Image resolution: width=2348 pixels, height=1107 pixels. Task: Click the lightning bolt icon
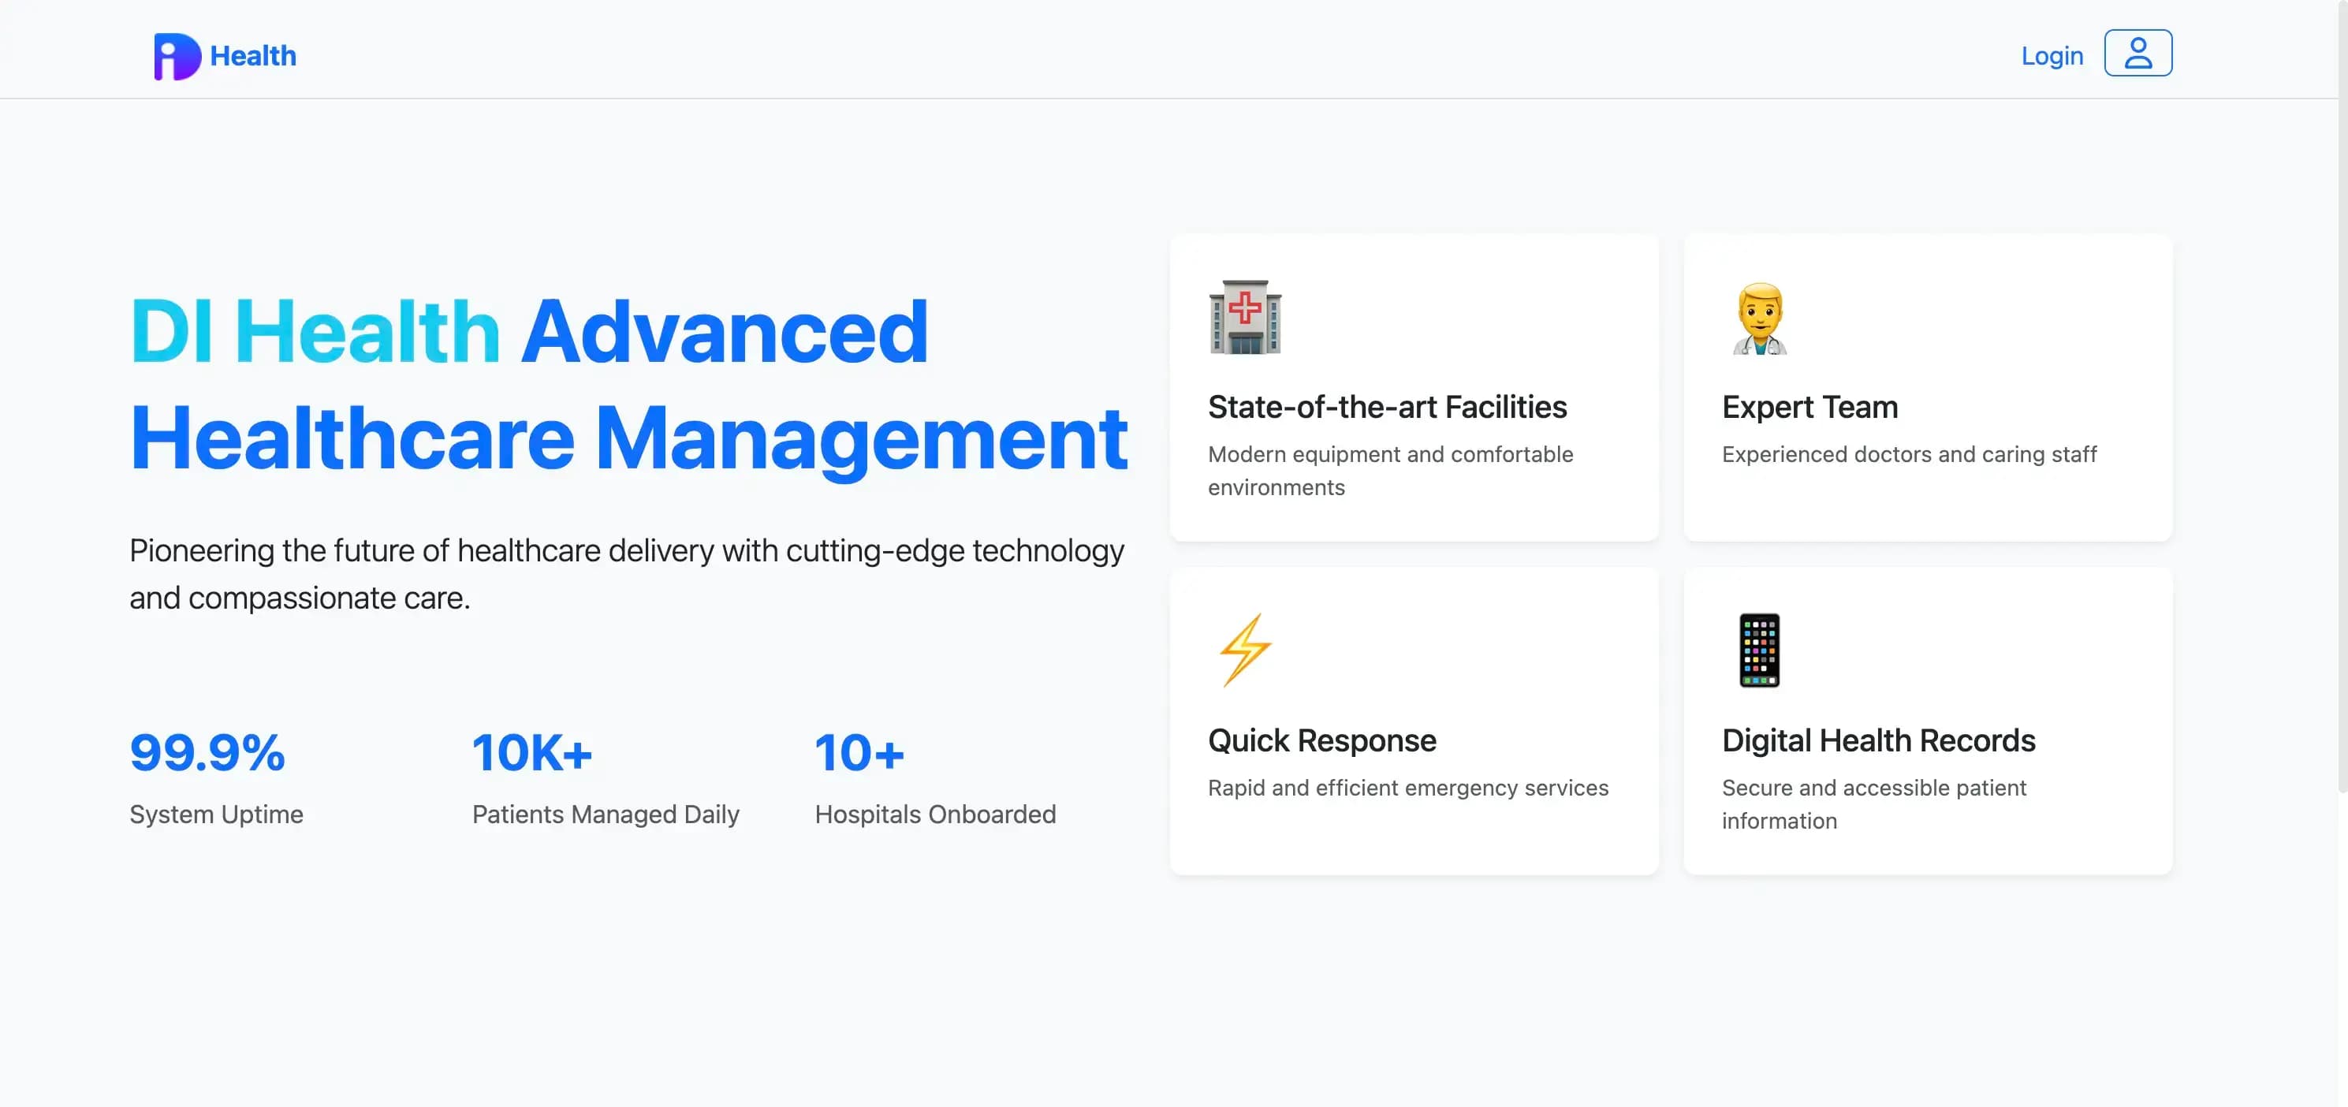click(1245, 650)
